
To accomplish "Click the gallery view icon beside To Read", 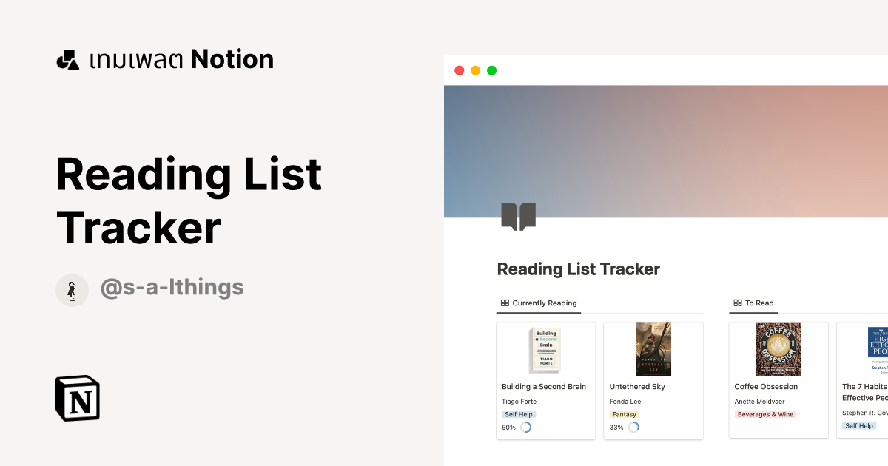I will [737, 303].
